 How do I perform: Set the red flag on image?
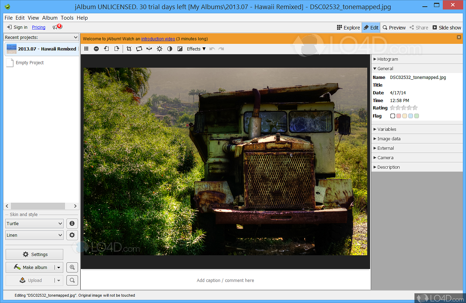pos(399,116)
